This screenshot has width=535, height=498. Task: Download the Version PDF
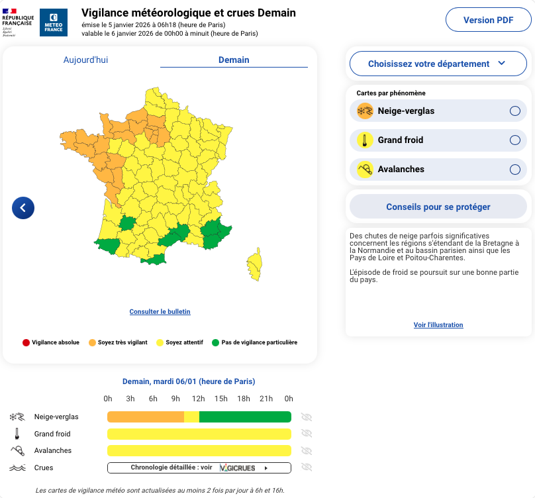[x=488, y=20]
